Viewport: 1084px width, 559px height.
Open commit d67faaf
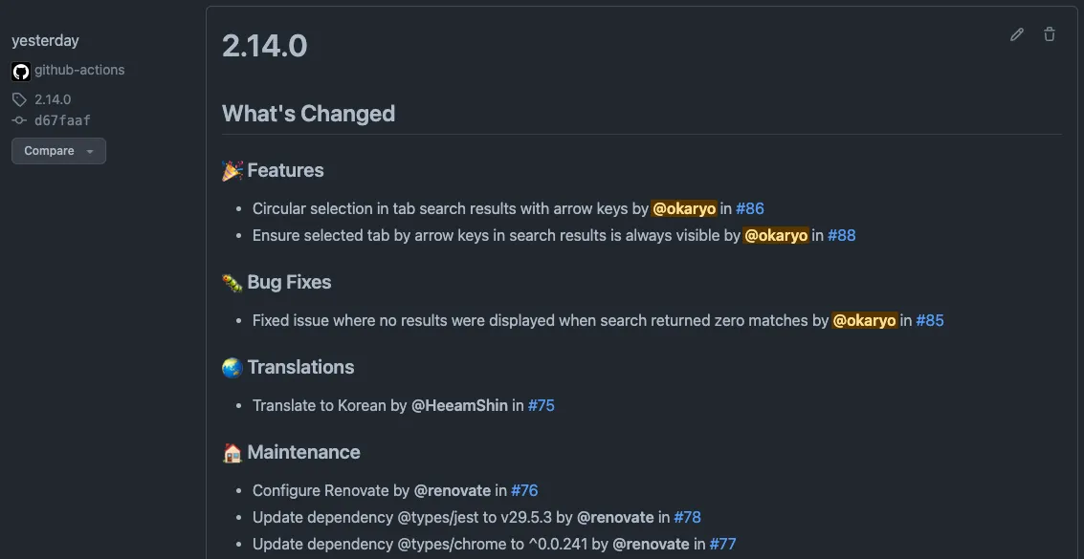[x=61, y=119]
